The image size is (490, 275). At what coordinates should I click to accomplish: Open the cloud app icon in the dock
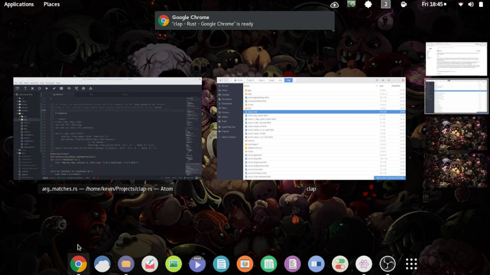point(102,264)
